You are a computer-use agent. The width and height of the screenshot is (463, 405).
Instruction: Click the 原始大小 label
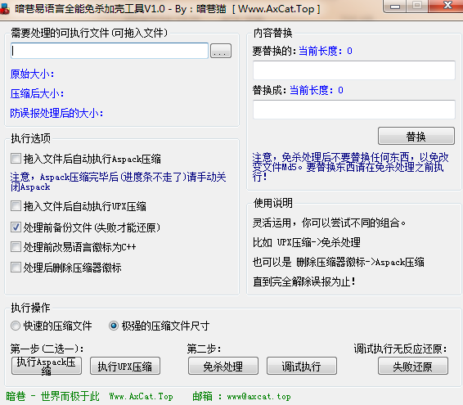click(x=32, y=74)
